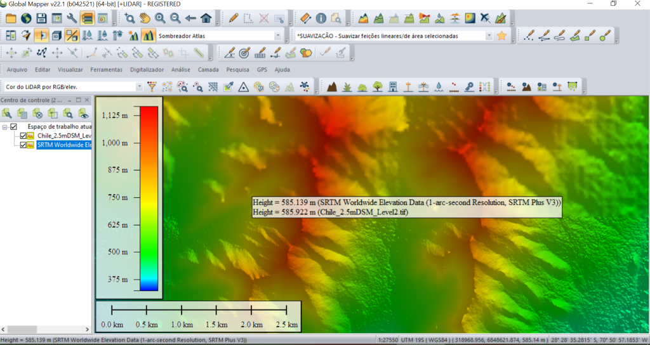Screen dimensions: 650x345
Task: Open the Análise menu
Action: pos(181,69)
